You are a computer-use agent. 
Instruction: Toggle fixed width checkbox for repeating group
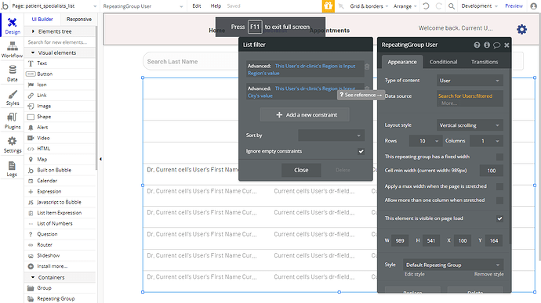point(499,157)
